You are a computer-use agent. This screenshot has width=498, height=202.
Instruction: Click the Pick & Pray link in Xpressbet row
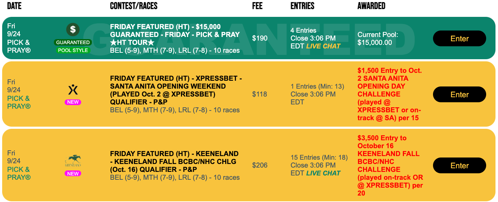(x=18, y=102)
